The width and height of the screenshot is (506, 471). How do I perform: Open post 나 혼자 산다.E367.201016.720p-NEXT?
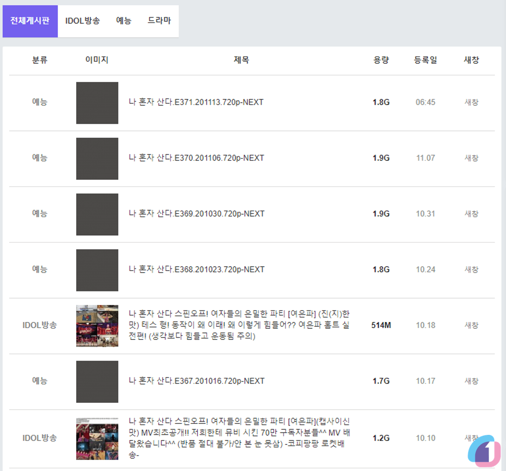point(197,381)
